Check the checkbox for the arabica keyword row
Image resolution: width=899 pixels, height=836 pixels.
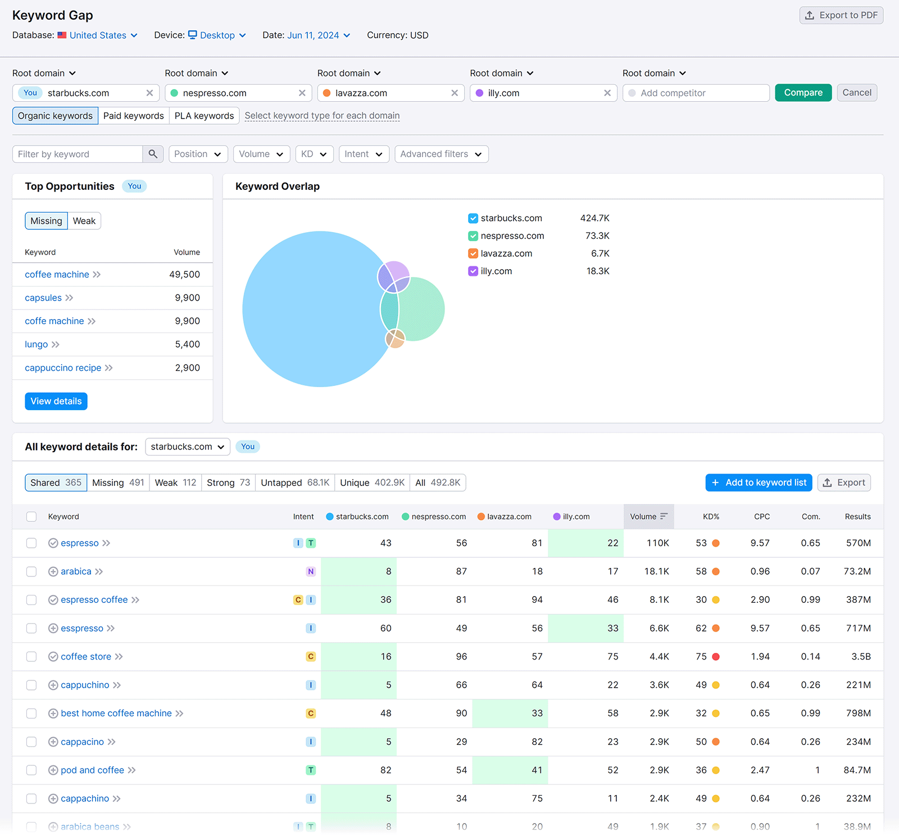31,571
